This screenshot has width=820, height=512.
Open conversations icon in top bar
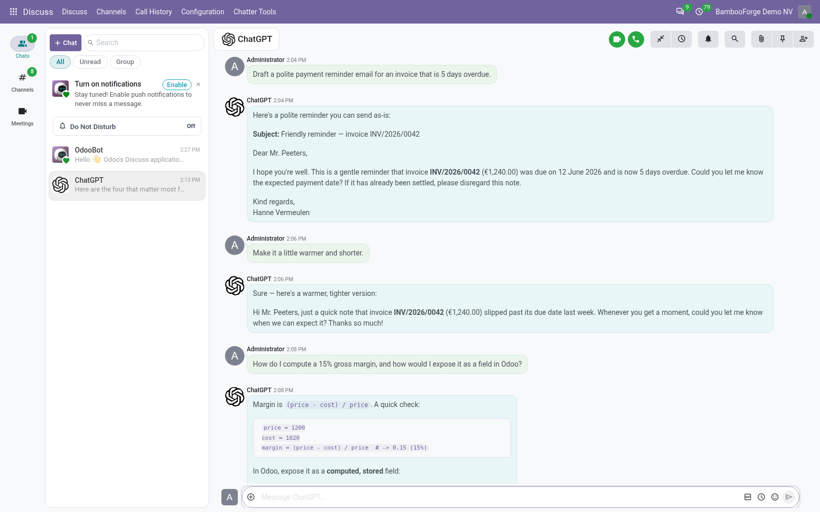[x=681, y=11]
